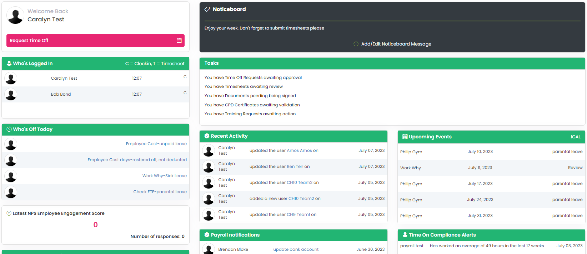Open Time Off Requests awaiting approval task
The width and height of the screenshot is (587, 254).
253,78
